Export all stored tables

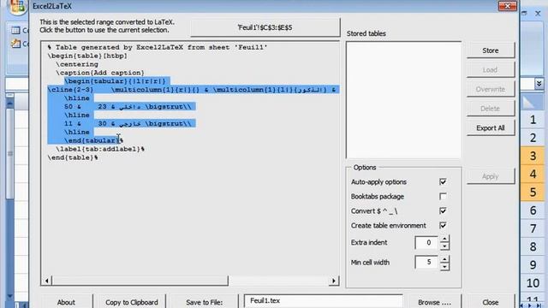point(491,128)
